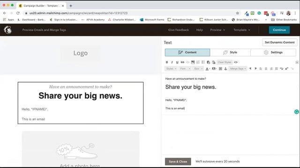Justify the text

276,69
